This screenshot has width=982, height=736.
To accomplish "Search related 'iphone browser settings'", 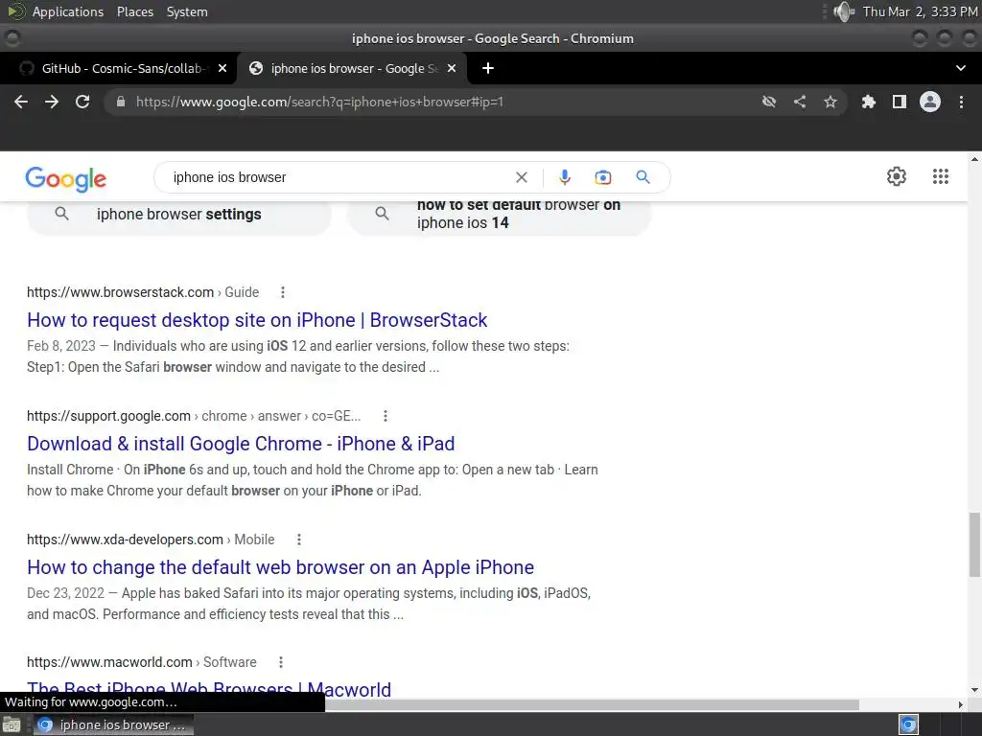I will tap(179, 215).
